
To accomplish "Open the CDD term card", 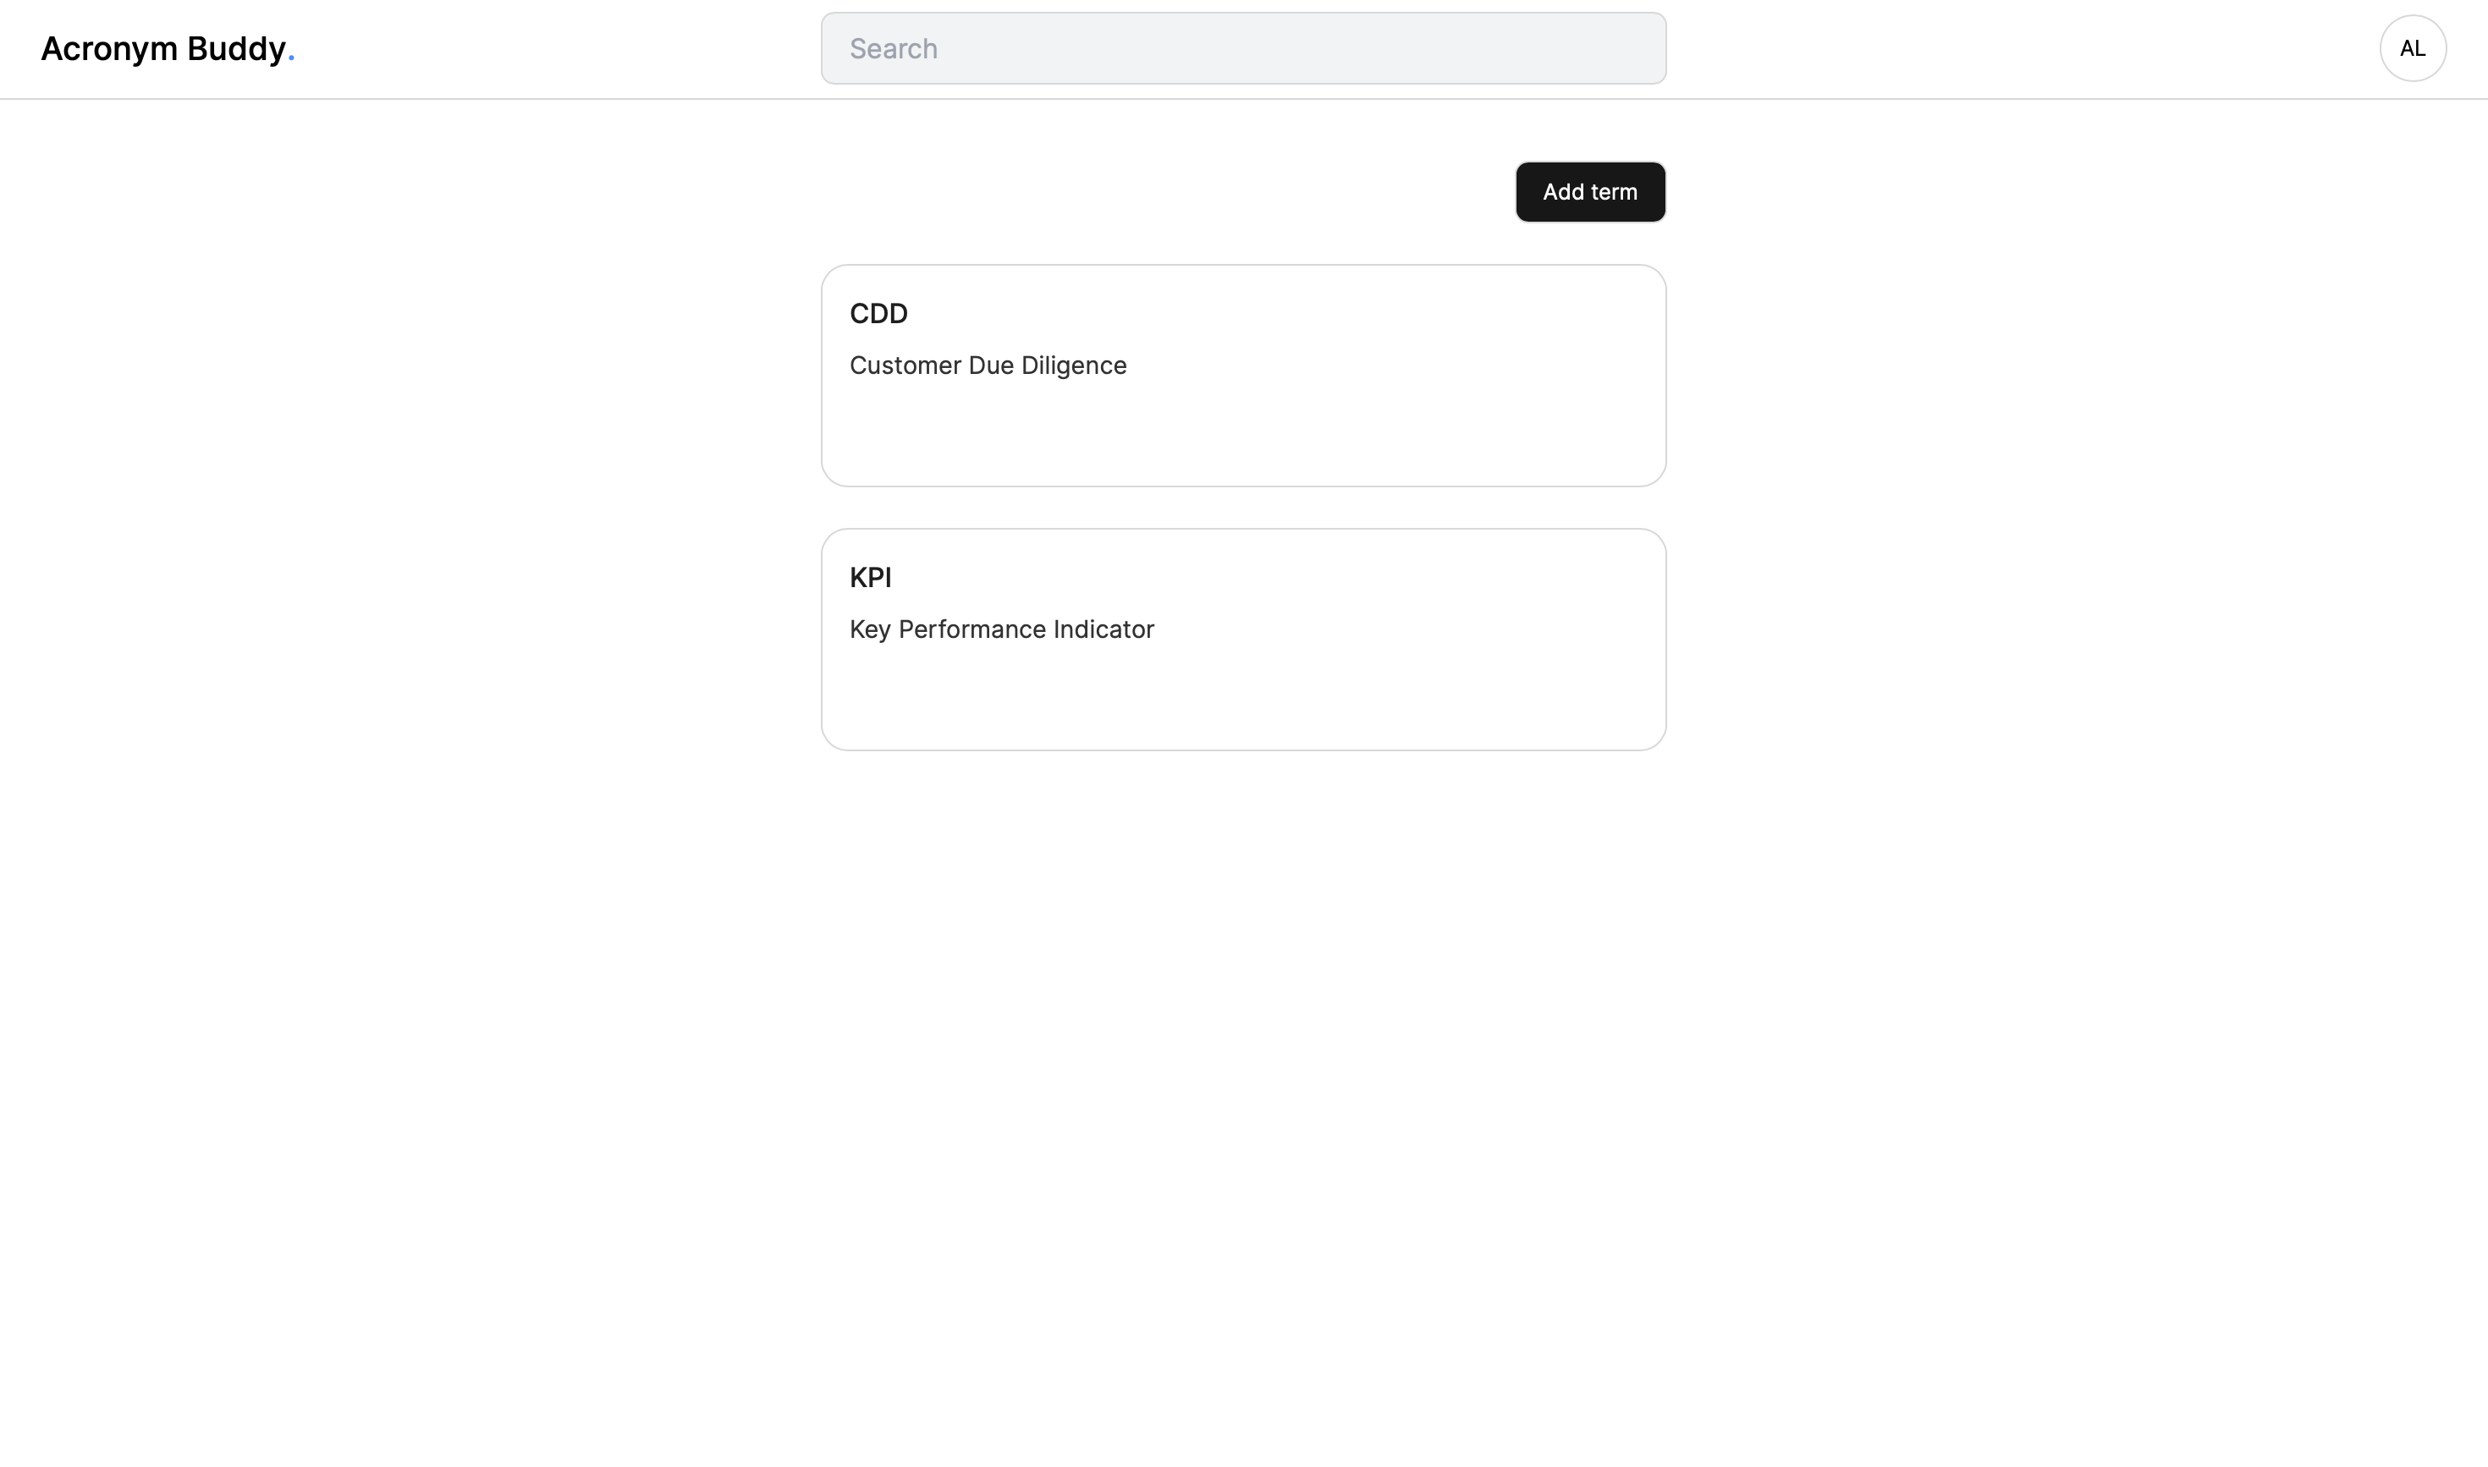I will (x=1243, y=376).
